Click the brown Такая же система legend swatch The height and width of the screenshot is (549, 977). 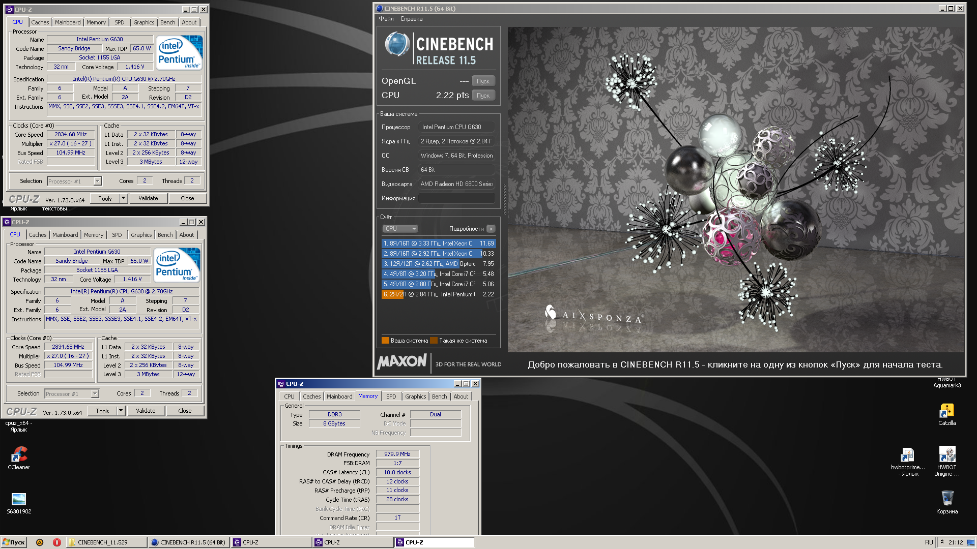434,341
